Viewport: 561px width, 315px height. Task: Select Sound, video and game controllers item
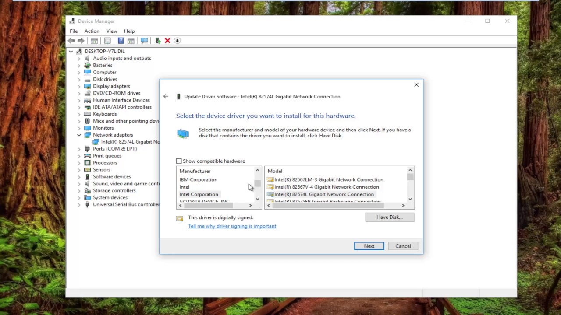(126, 184)
